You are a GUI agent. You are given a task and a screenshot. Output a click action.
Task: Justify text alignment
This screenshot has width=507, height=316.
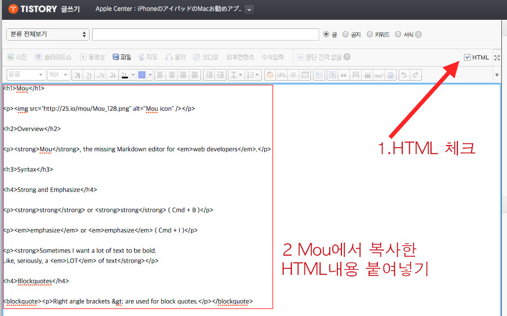pos(194,75)
